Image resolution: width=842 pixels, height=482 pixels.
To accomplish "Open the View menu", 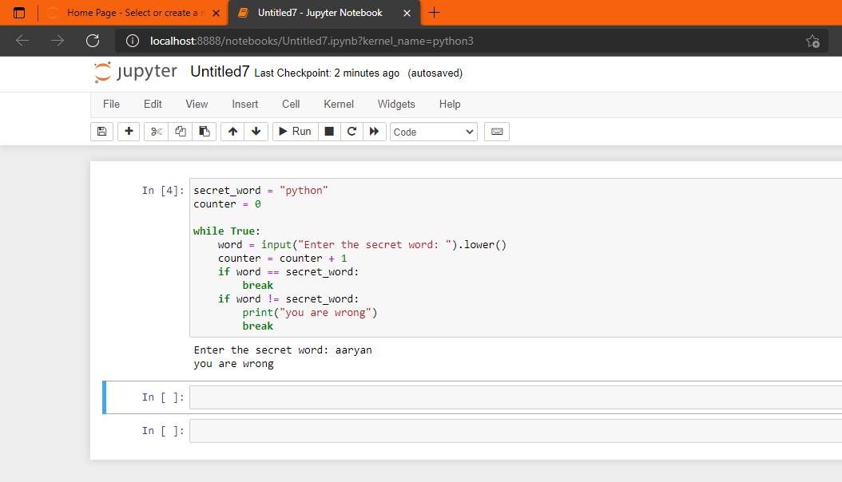I will point(197,104).
